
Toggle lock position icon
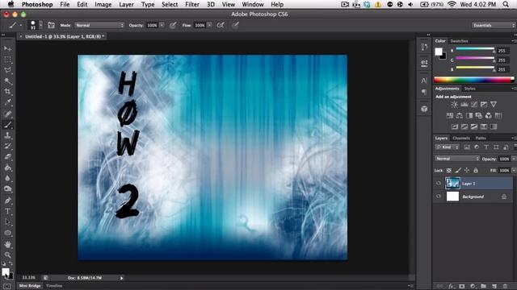pyautogui.click(x=467, y=170)
